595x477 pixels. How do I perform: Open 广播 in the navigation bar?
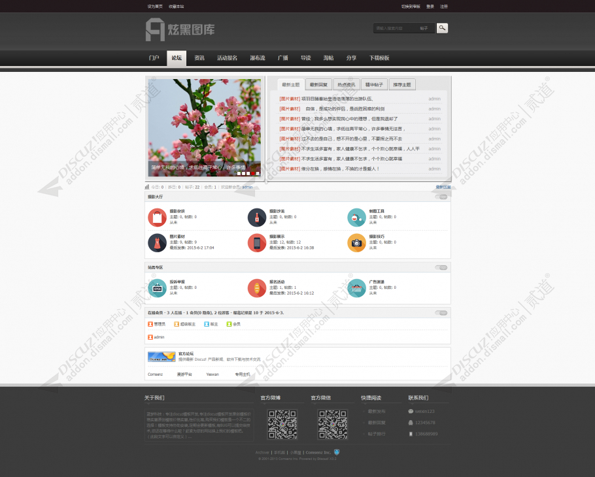(x=282, y=58)
